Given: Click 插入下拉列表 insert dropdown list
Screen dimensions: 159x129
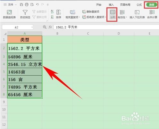Looking at the screenshot, I should pyautogui.click(x=137, y=14).
